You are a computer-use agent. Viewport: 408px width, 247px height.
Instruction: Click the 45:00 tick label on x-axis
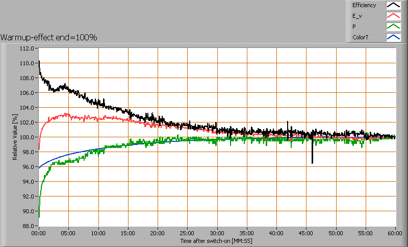(x=306, y=233)
